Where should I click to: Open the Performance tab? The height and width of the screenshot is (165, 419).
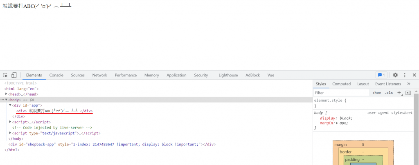coord(126,75)
